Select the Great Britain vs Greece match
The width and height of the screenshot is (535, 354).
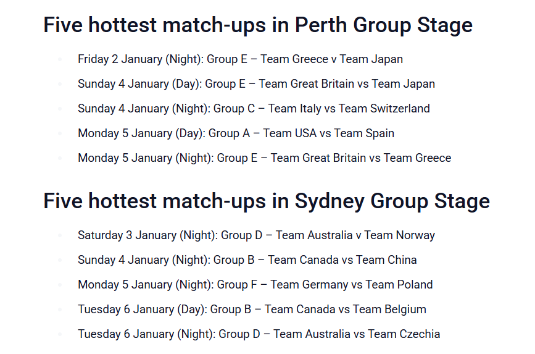click(x=264, y=158)
